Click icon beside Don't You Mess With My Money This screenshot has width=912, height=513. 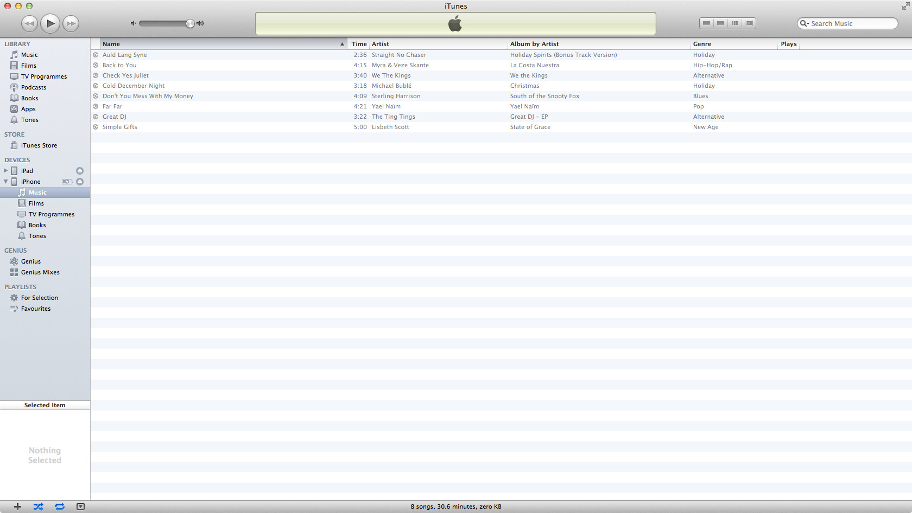pyautogui.click(x=96, y=96)
